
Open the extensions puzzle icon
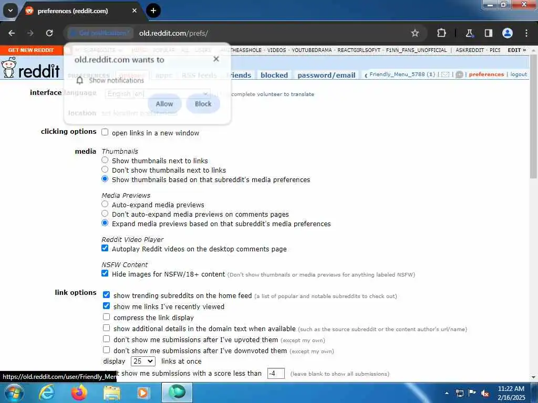click(x=441, y=33)
